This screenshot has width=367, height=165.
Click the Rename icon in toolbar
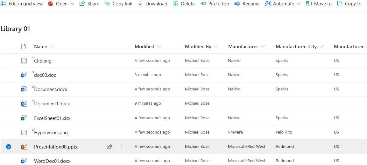click(x=237, y=4)
